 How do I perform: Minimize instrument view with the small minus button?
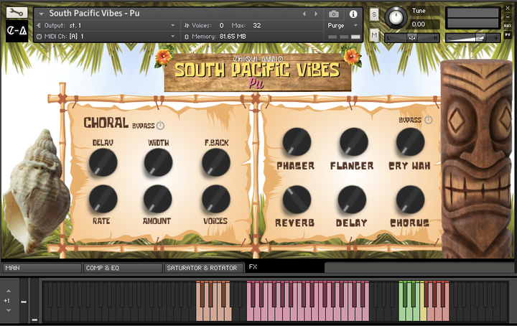coord(508,17)
